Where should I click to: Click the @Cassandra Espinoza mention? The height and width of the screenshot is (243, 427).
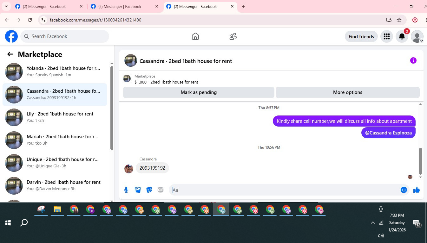pyautogui.click(x=388, y=133)
